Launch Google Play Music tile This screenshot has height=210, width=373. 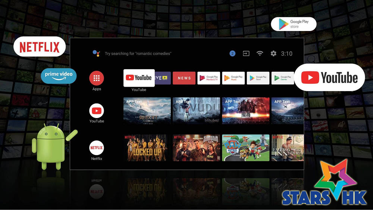click(233, 78)
